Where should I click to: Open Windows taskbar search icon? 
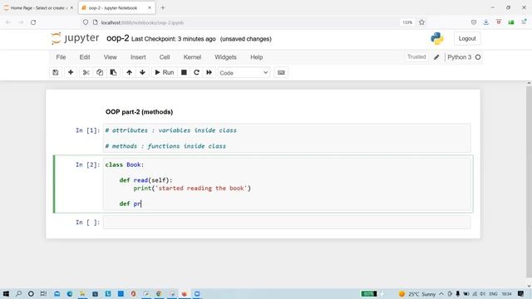[x=18, y=293]
